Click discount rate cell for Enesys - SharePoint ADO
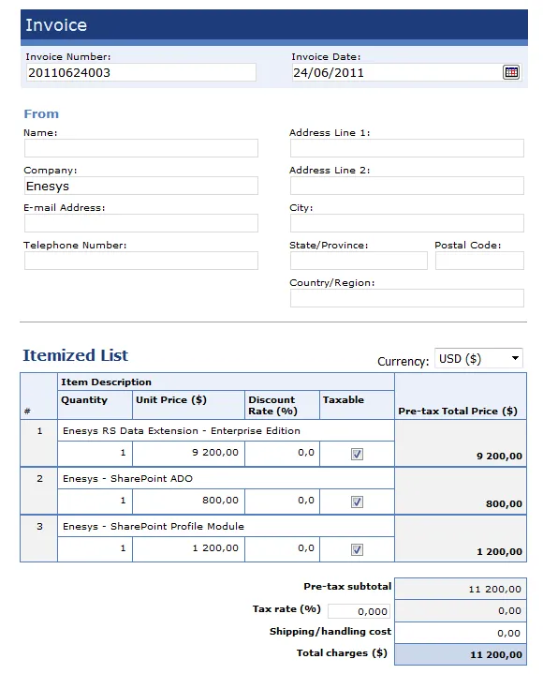543x674 pixels. [282, 501]
